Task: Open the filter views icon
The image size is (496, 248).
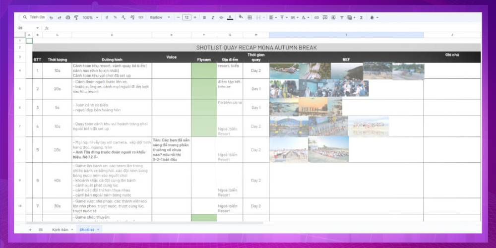Action: [351, 17]
